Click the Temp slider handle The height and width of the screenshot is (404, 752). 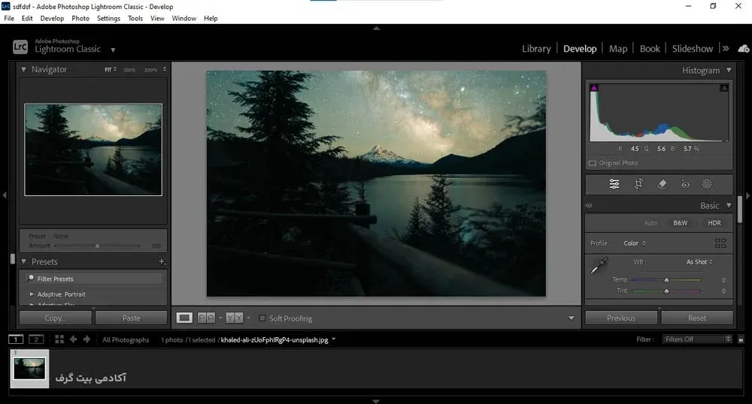click(x=666, y=279)
